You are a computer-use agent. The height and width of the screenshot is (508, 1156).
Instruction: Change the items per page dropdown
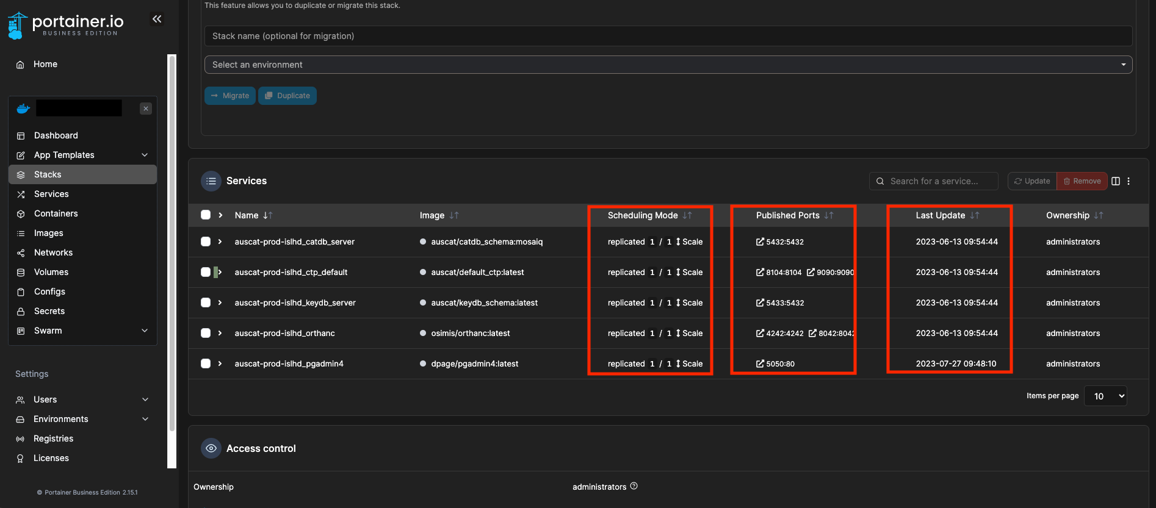click(x=1105, y=396)
